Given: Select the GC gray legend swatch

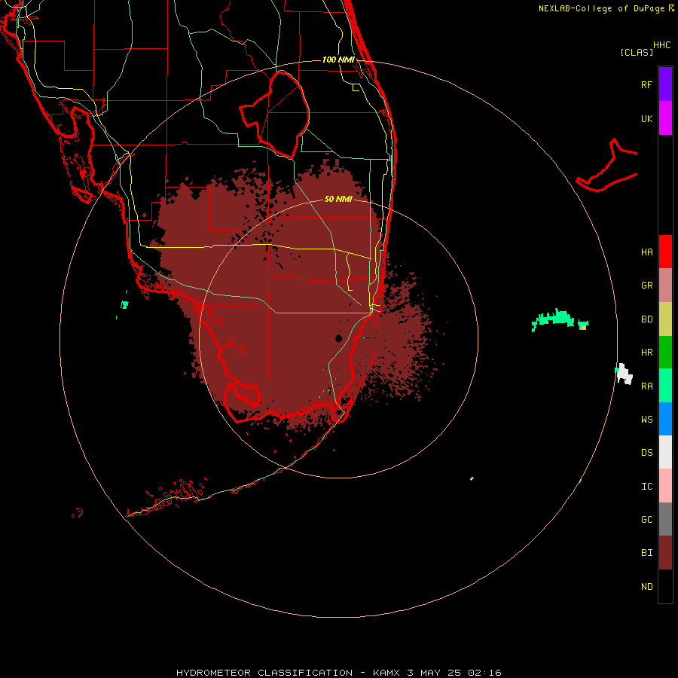Looking at the screenshot, I should pos(665,519).
